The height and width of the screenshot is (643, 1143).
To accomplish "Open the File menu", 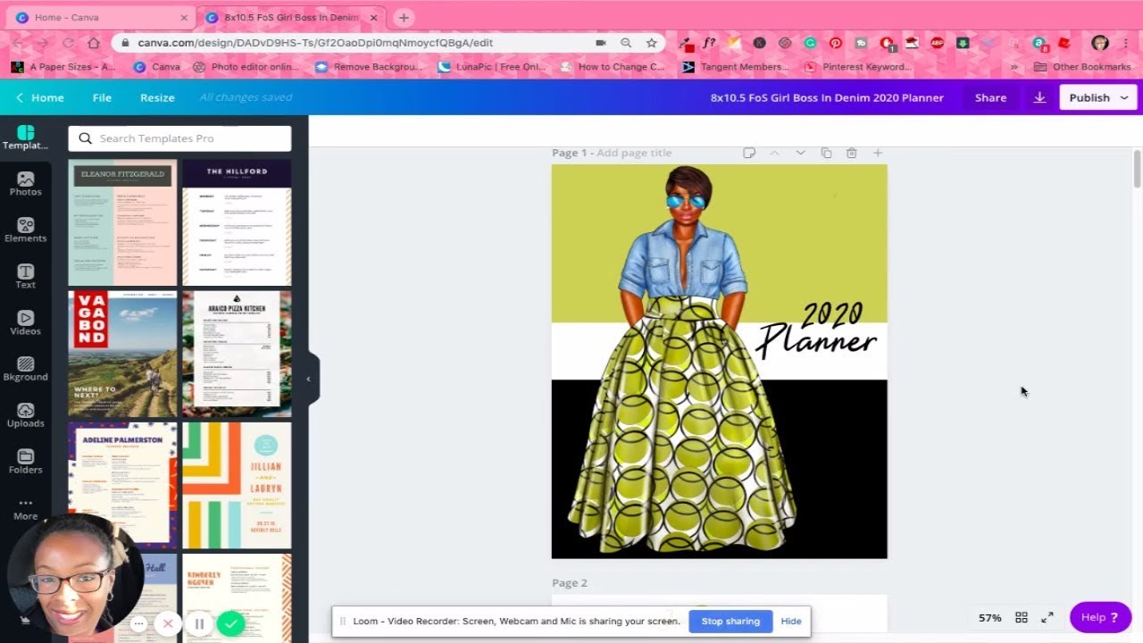I will [x=102, y=97].
